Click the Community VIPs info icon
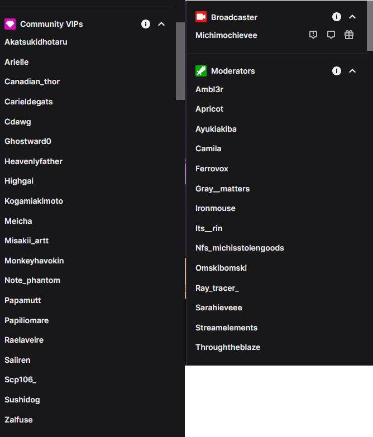 [146, 24]
